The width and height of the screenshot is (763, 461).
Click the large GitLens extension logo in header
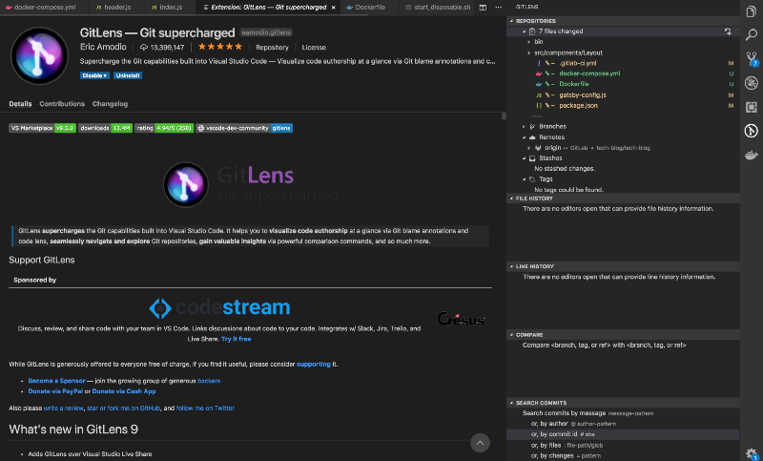pyautogui.click(x=40, y=56)
